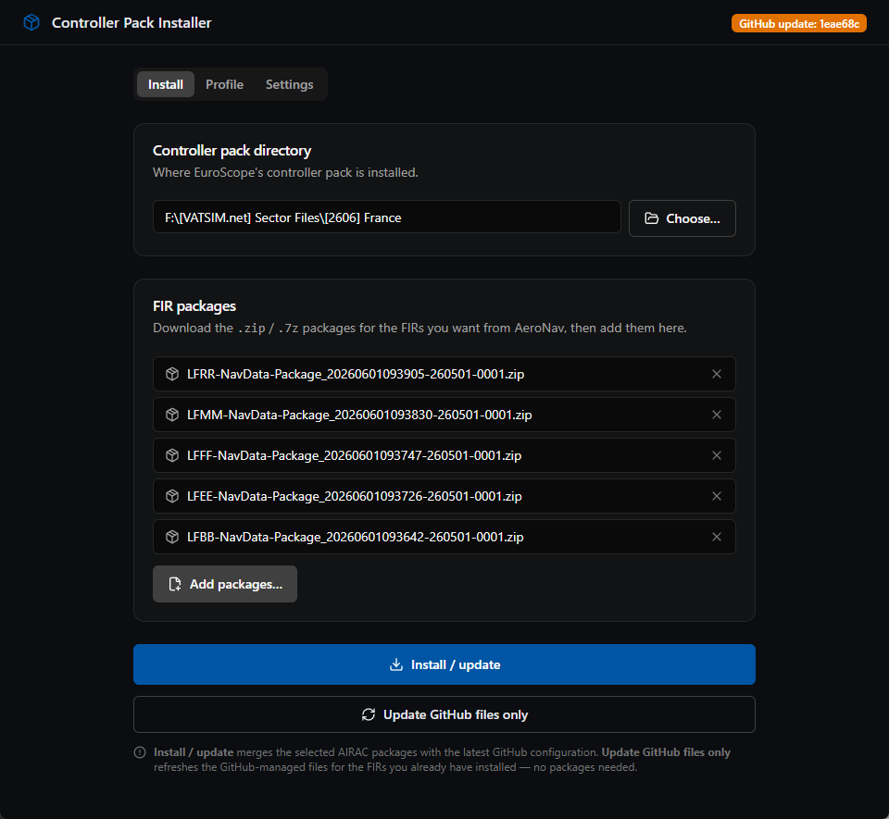Click the GitHub update 1eae68c badge
The image size is (889, 819).
(x=799, y=23)
